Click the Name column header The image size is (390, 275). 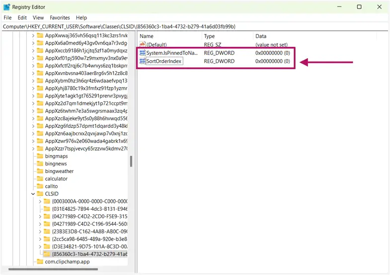(170, 36)
